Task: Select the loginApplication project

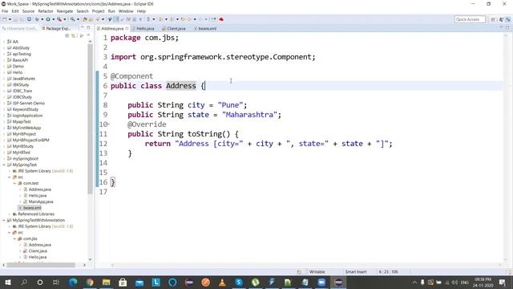Action: pyautogui.click(x=27, y=116)
